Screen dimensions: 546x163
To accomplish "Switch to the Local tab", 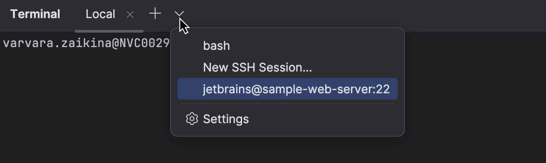I will point(101,14).
